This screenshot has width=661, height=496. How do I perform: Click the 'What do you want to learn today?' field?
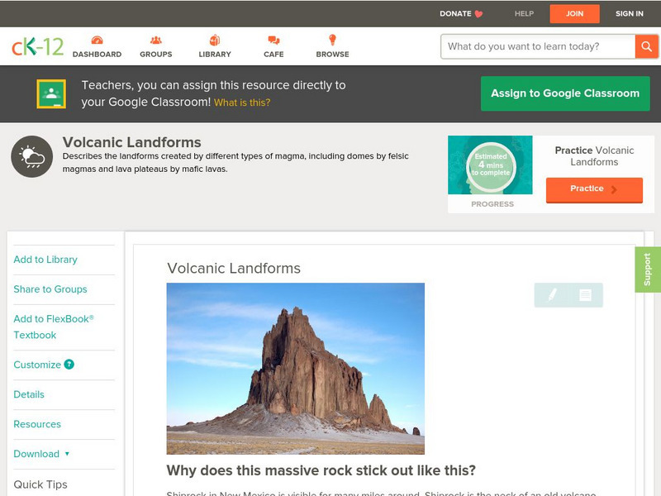(x=538, y=46)
